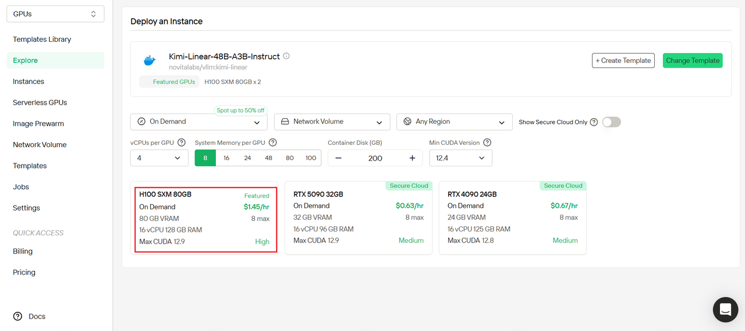745x331 pixels.
Task: Click the Docs question mark icon
Action: (x=18, y=316)
